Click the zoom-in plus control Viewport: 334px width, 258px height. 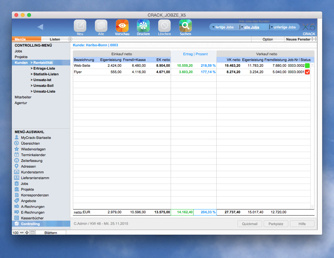pos(27,233)
